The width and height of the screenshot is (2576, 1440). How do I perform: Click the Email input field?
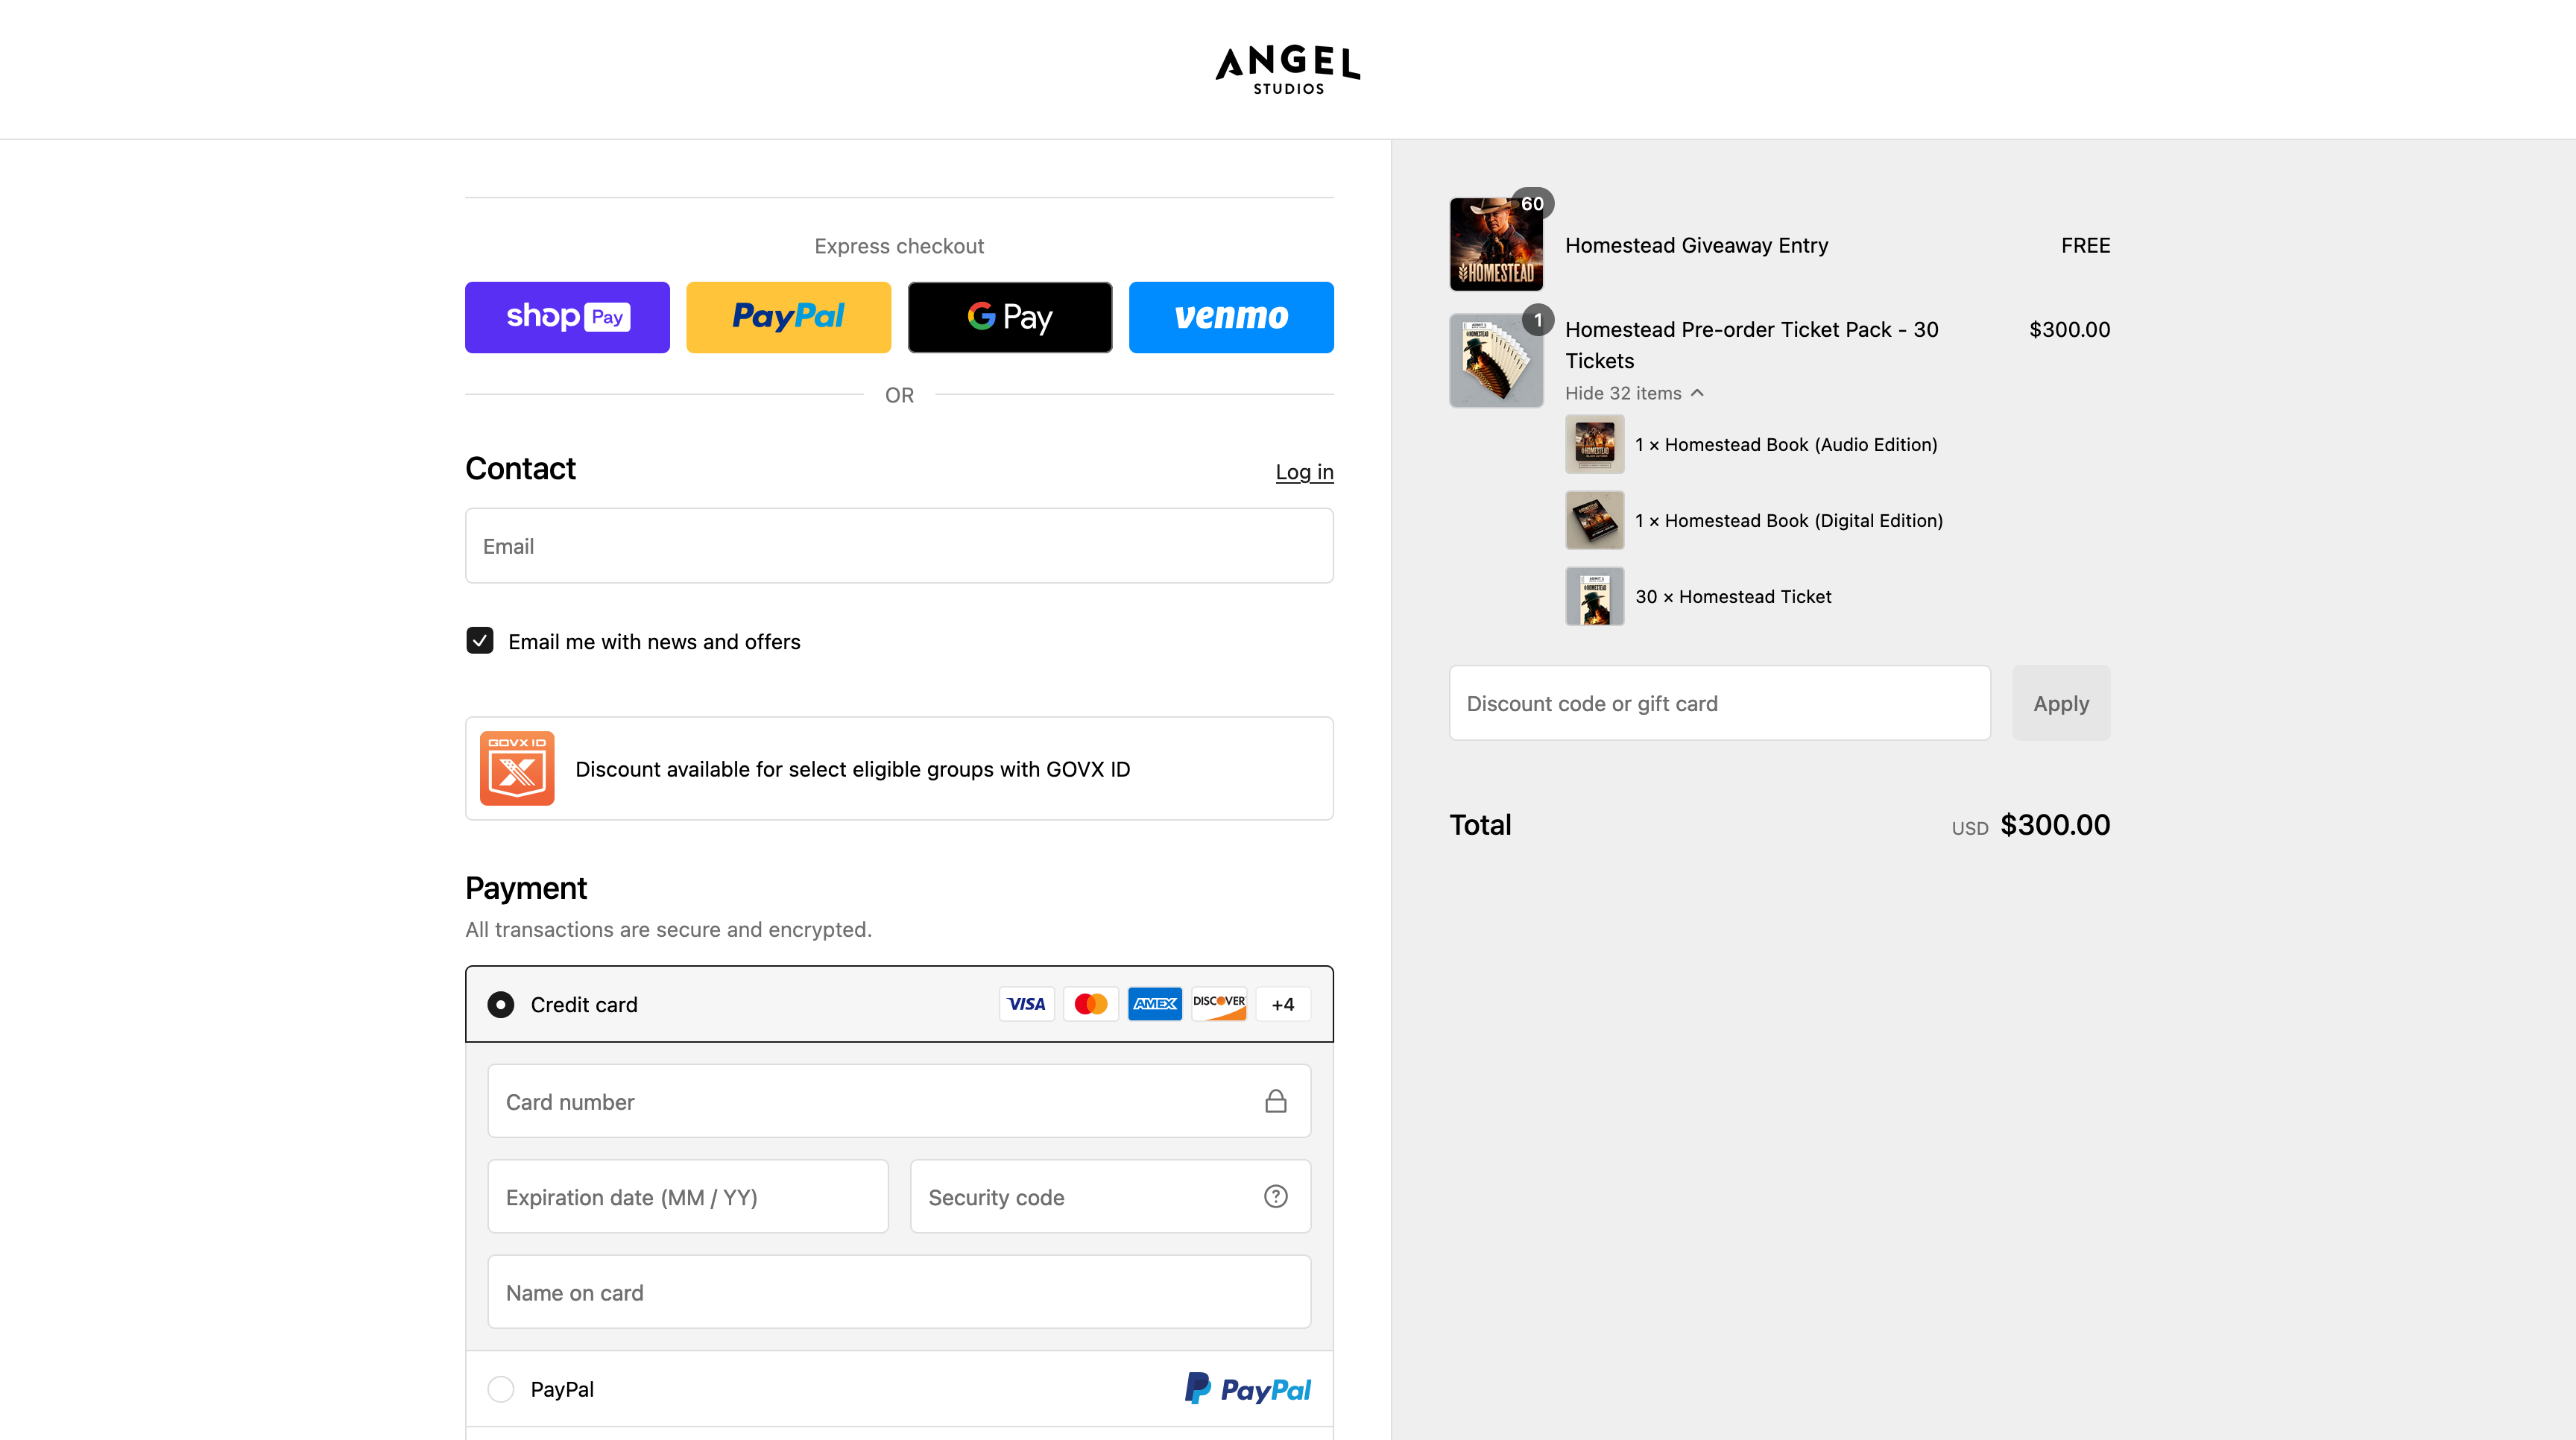tap(899, 546)
